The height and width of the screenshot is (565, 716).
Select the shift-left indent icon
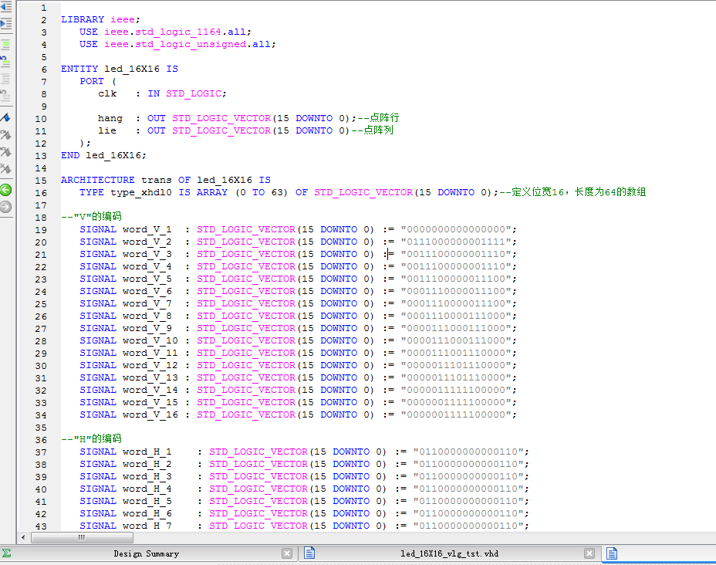click(x=7, y=7)
